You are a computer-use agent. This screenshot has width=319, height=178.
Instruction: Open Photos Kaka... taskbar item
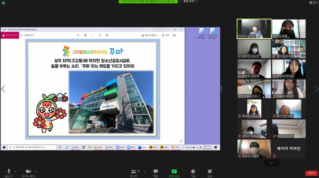click(x=142, y=148)
